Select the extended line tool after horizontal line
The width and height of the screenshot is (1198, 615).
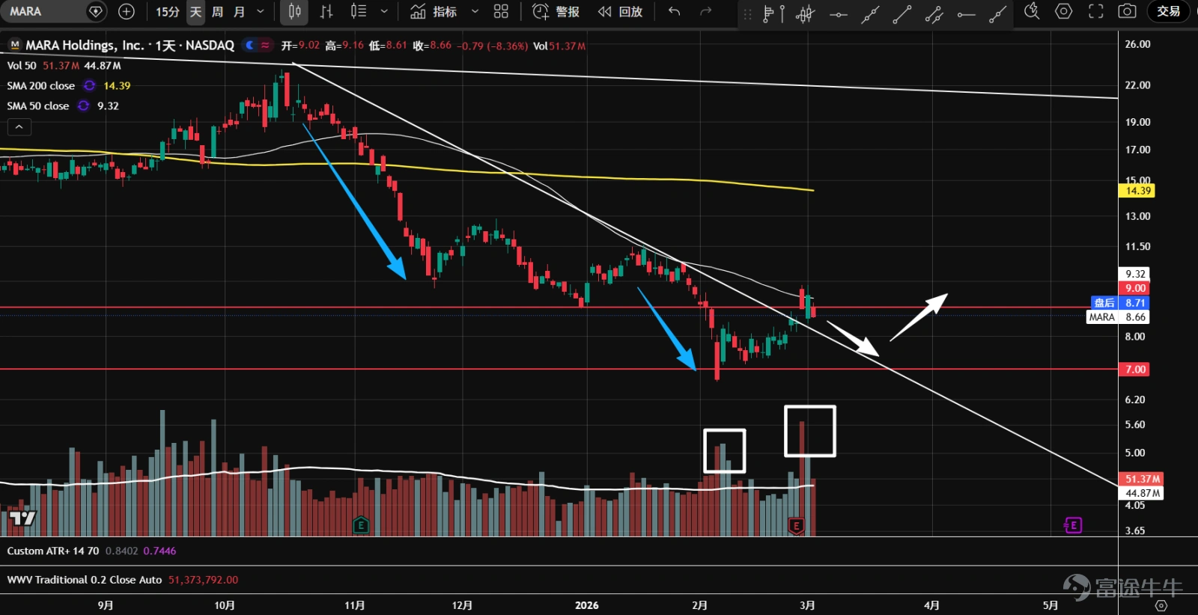870,13
